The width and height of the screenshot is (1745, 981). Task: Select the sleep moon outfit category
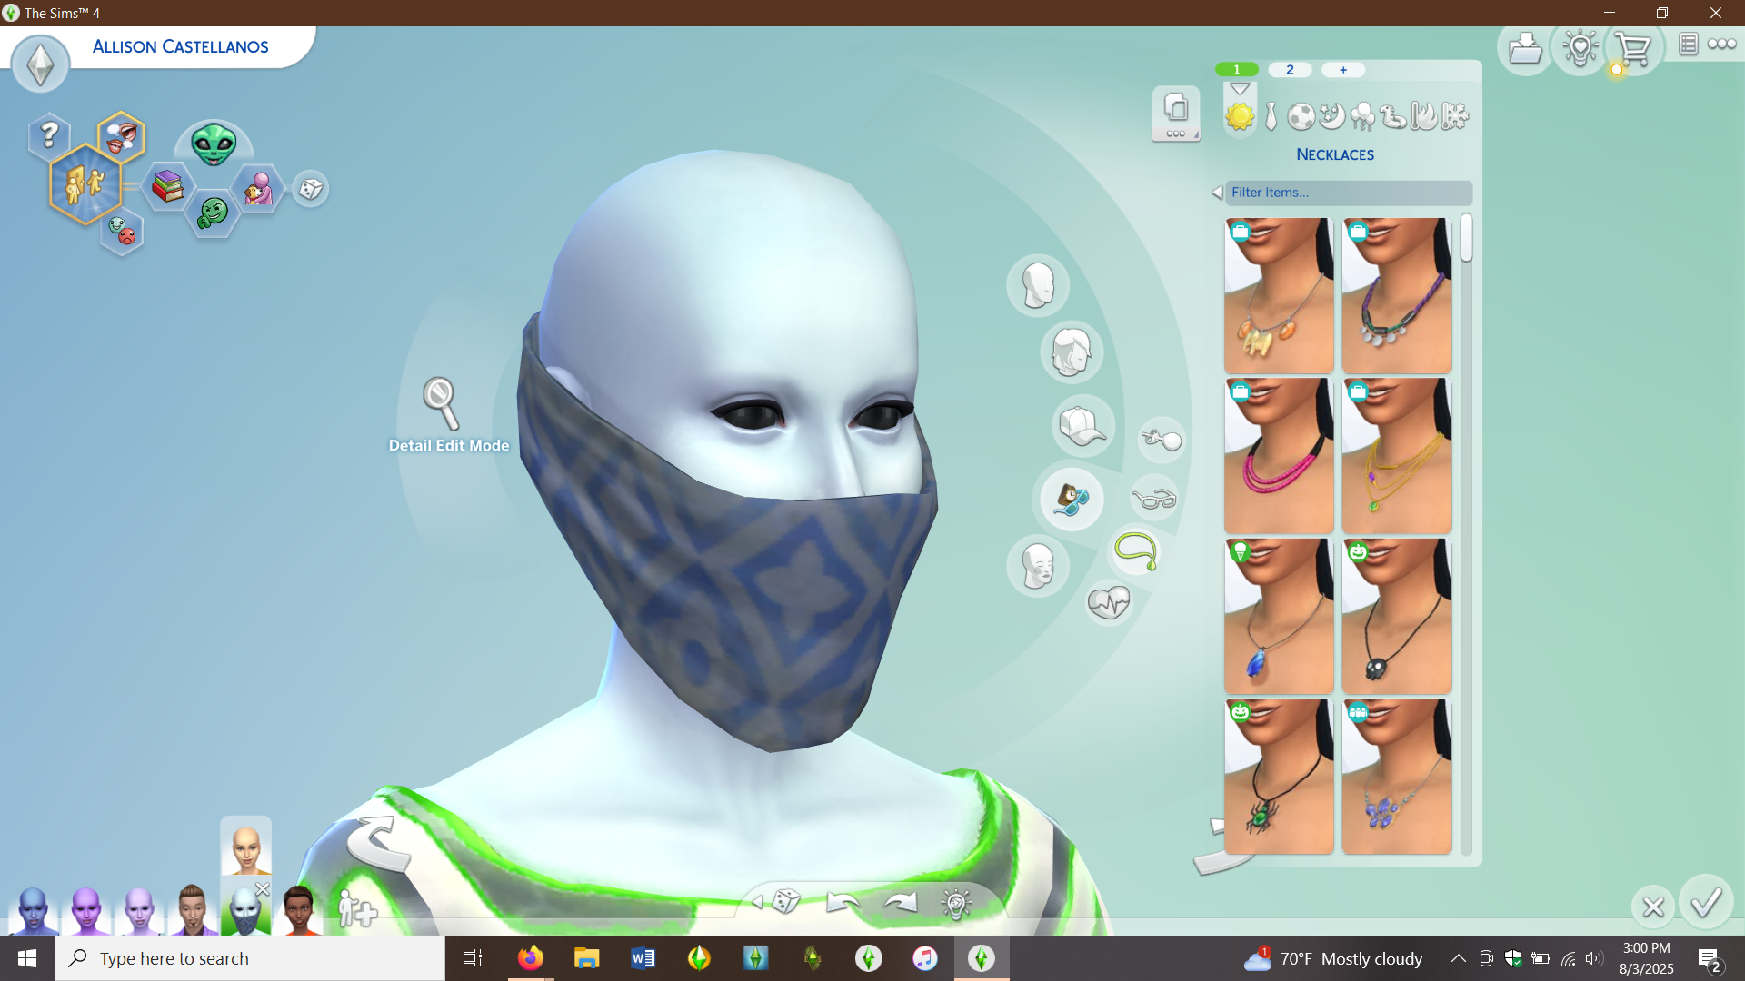point(1332,116)
